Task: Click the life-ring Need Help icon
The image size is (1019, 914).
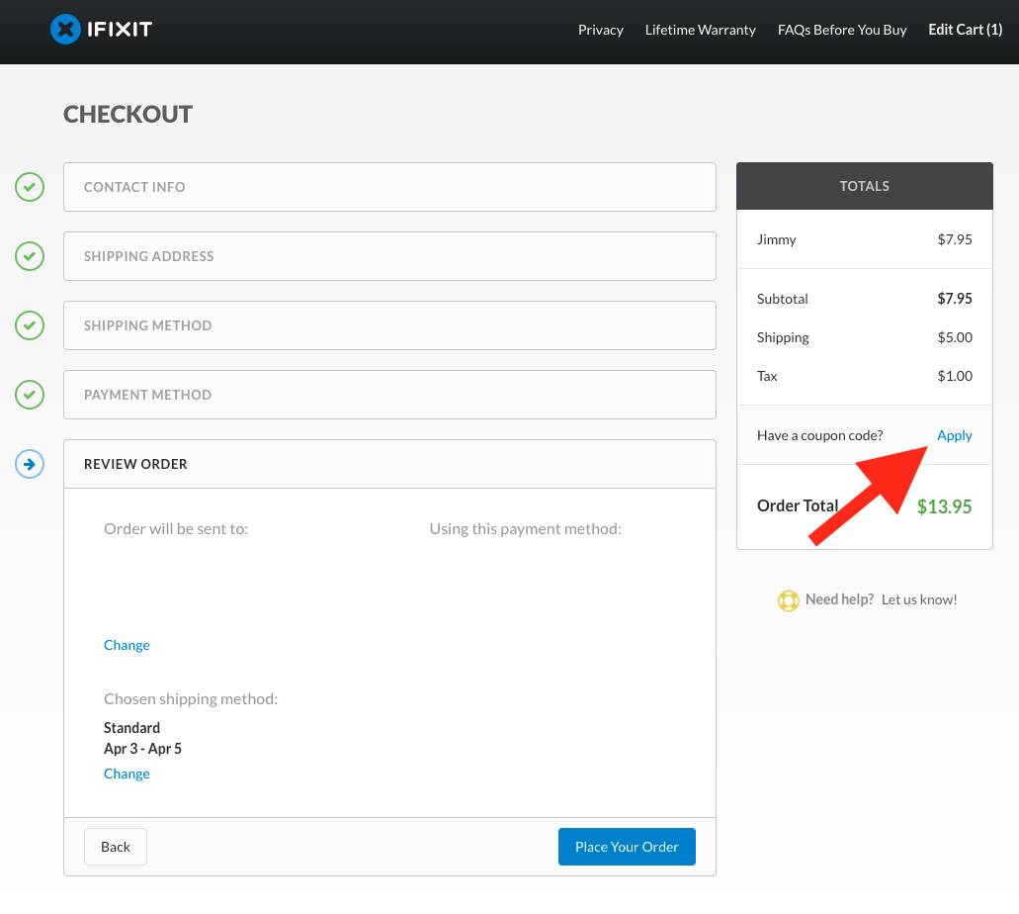Action: pos(788,599)
